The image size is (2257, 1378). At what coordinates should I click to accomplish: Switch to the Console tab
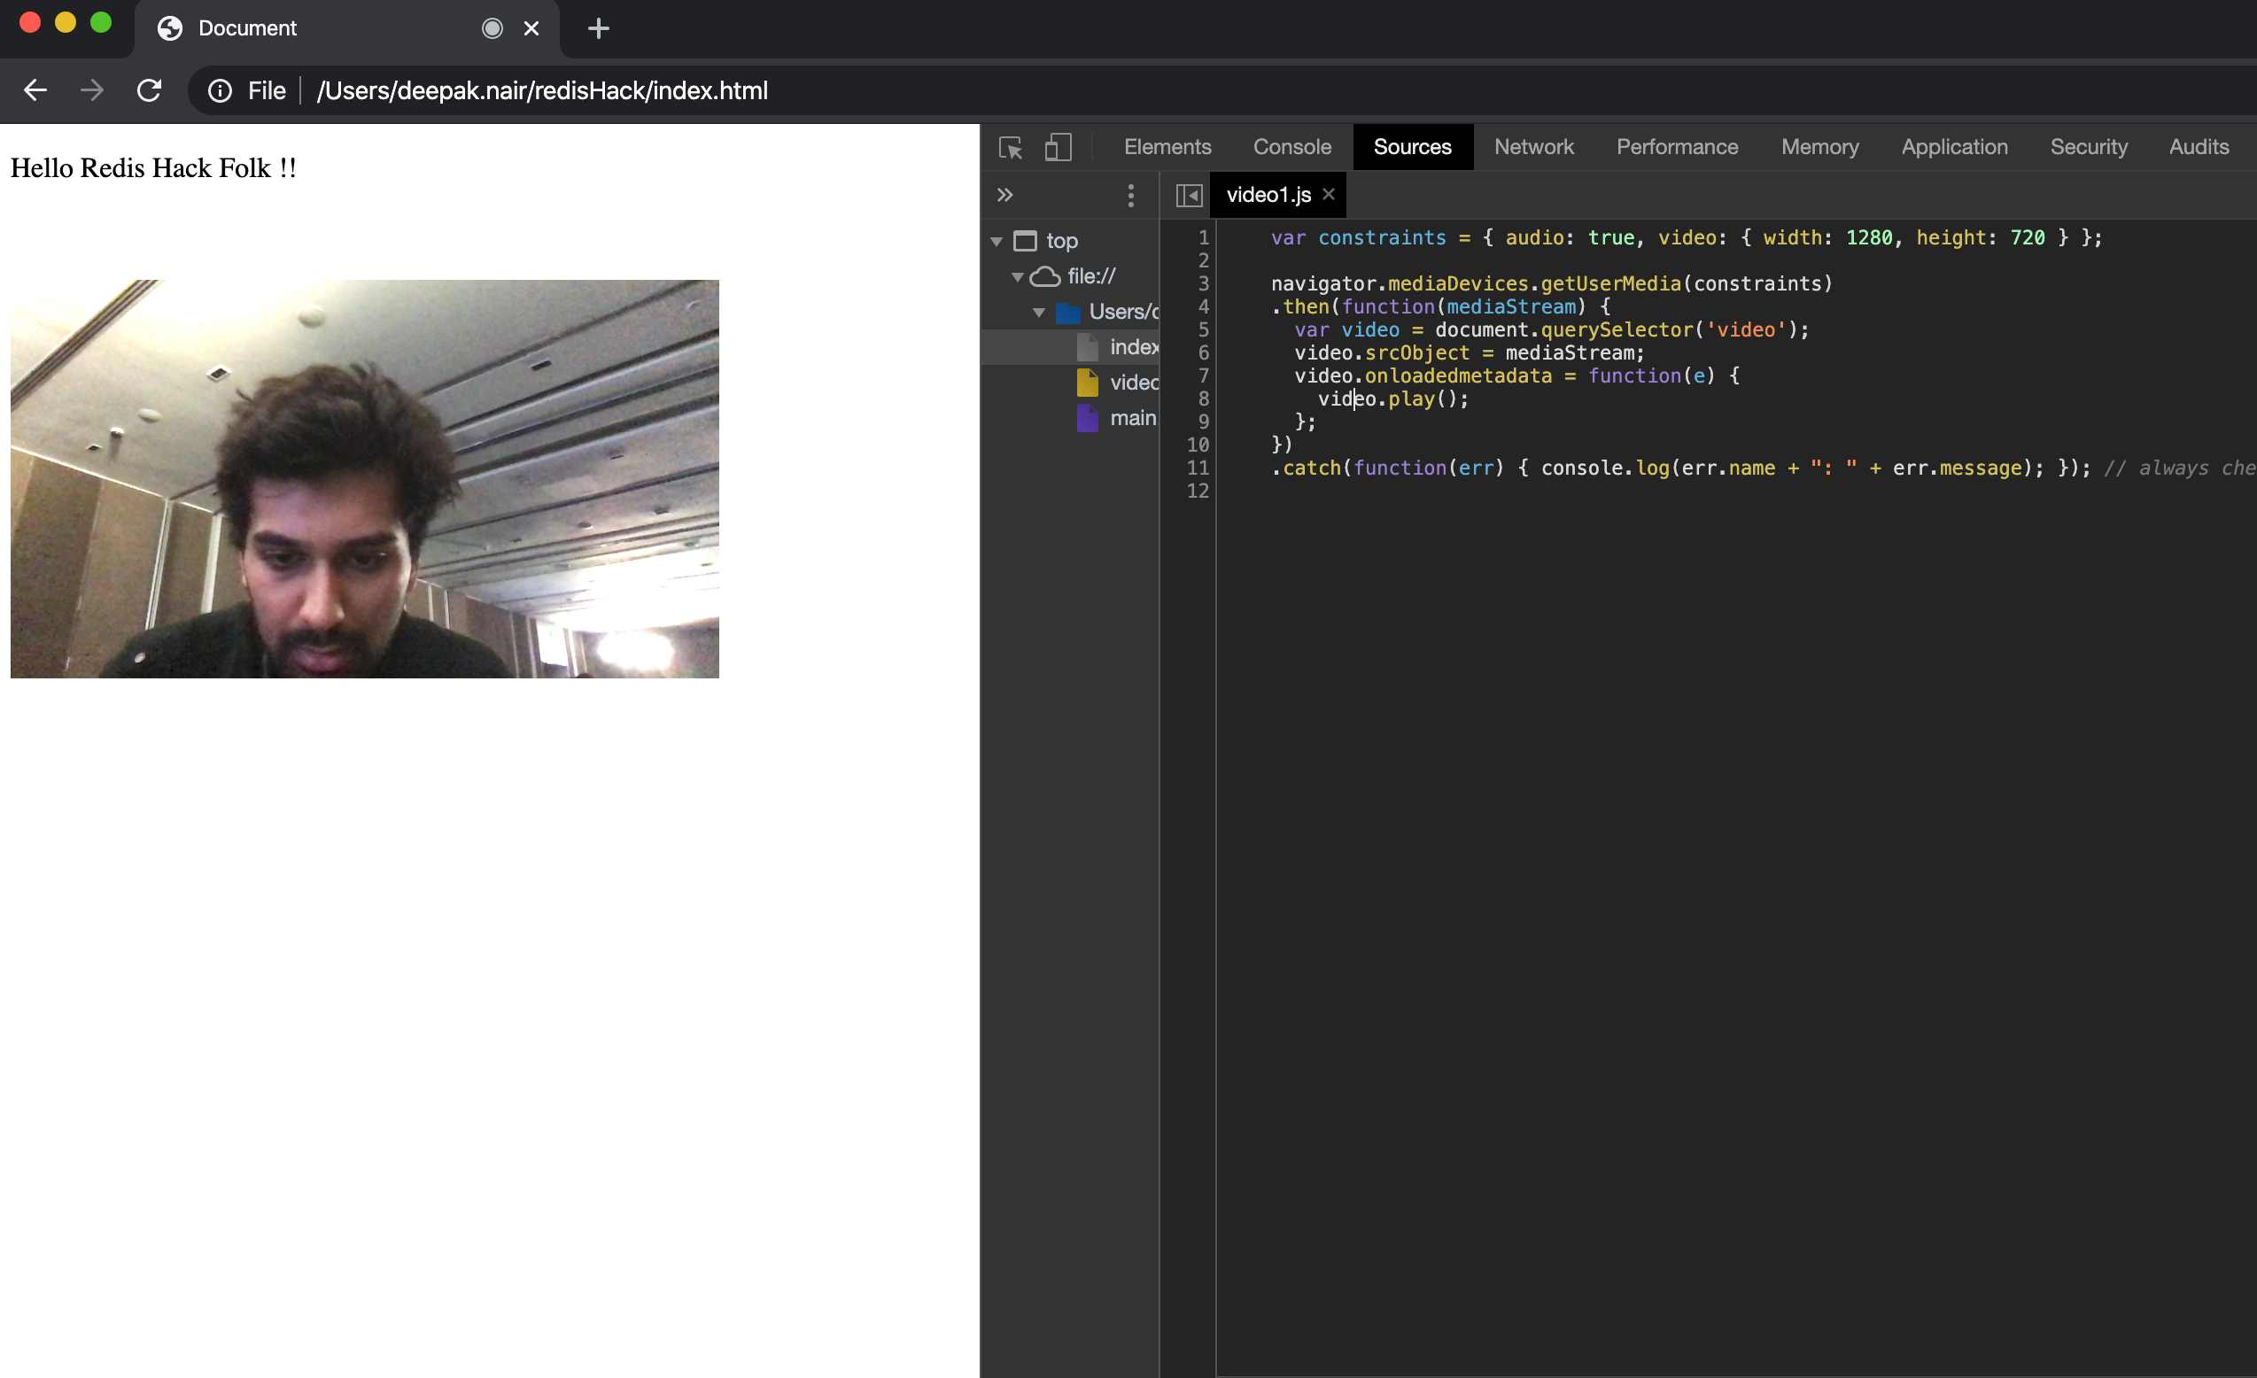tap(1291, 147)
